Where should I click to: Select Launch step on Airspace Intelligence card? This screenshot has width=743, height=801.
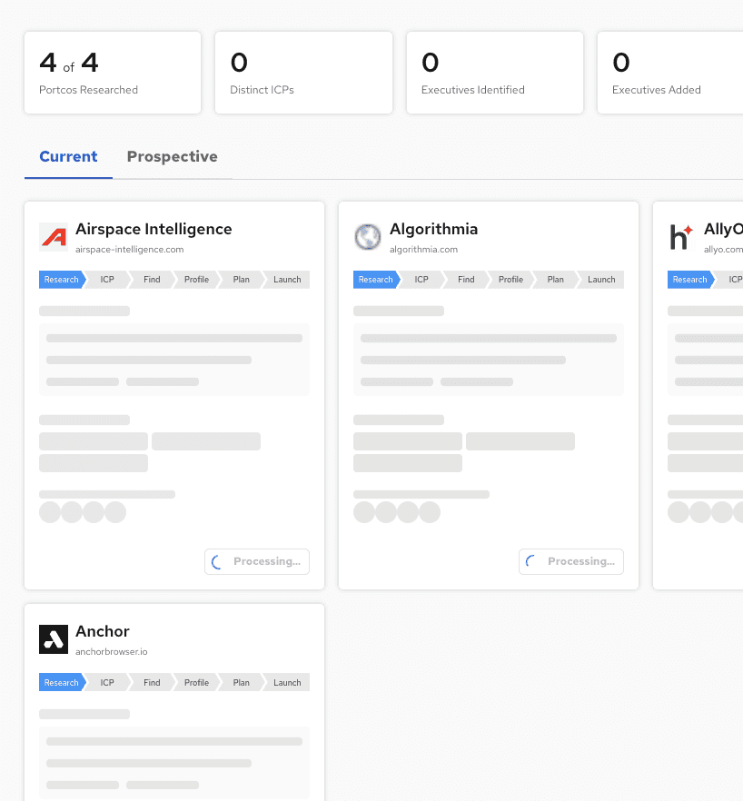pos(287,280)
